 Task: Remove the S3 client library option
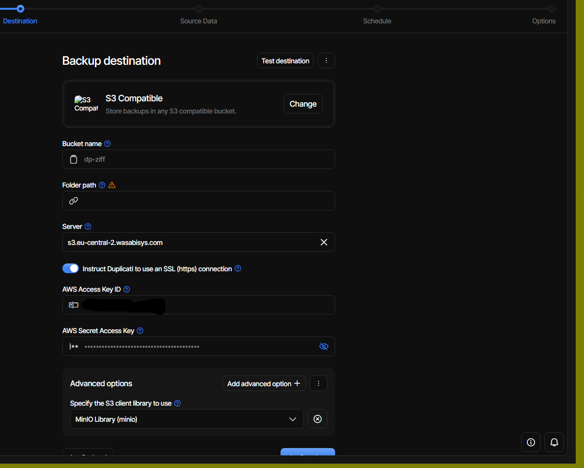pyautogui.click(x=317, y=419)
